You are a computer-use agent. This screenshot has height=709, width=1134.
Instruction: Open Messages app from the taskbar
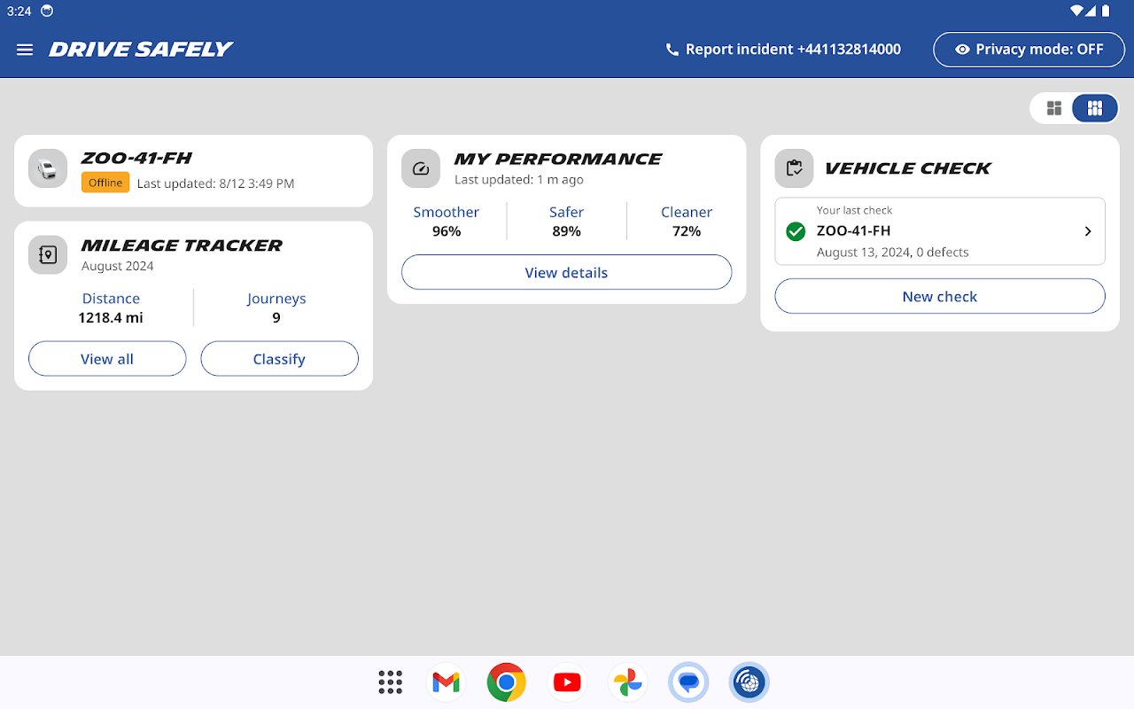coord(688,682)
